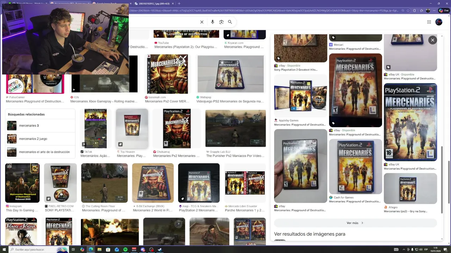Open Appleby Games result in side panel
This screenshot has height=253, width=451.
[301, 96]
